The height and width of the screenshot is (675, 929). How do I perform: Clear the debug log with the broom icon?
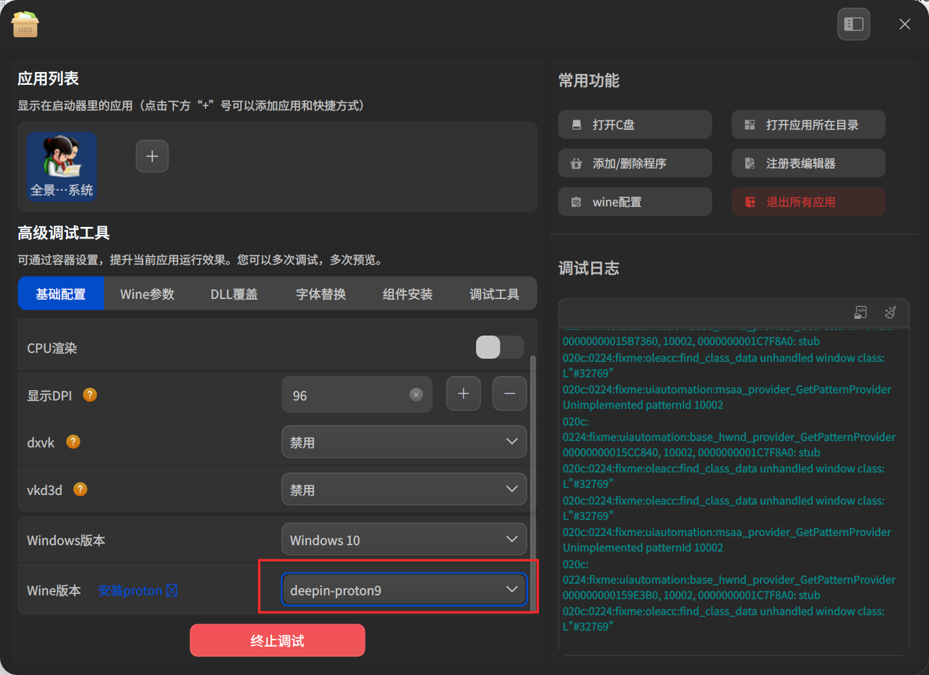(890, 312)
